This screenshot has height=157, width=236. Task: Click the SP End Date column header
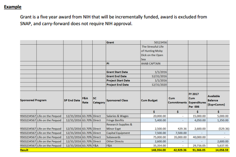(72, 100)
